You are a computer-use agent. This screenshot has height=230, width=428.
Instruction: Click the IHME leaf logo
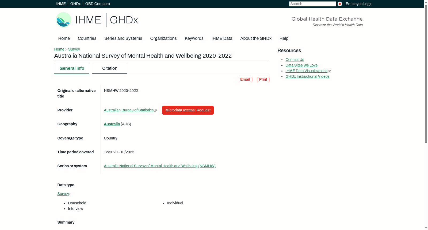(x=63, y=20)
